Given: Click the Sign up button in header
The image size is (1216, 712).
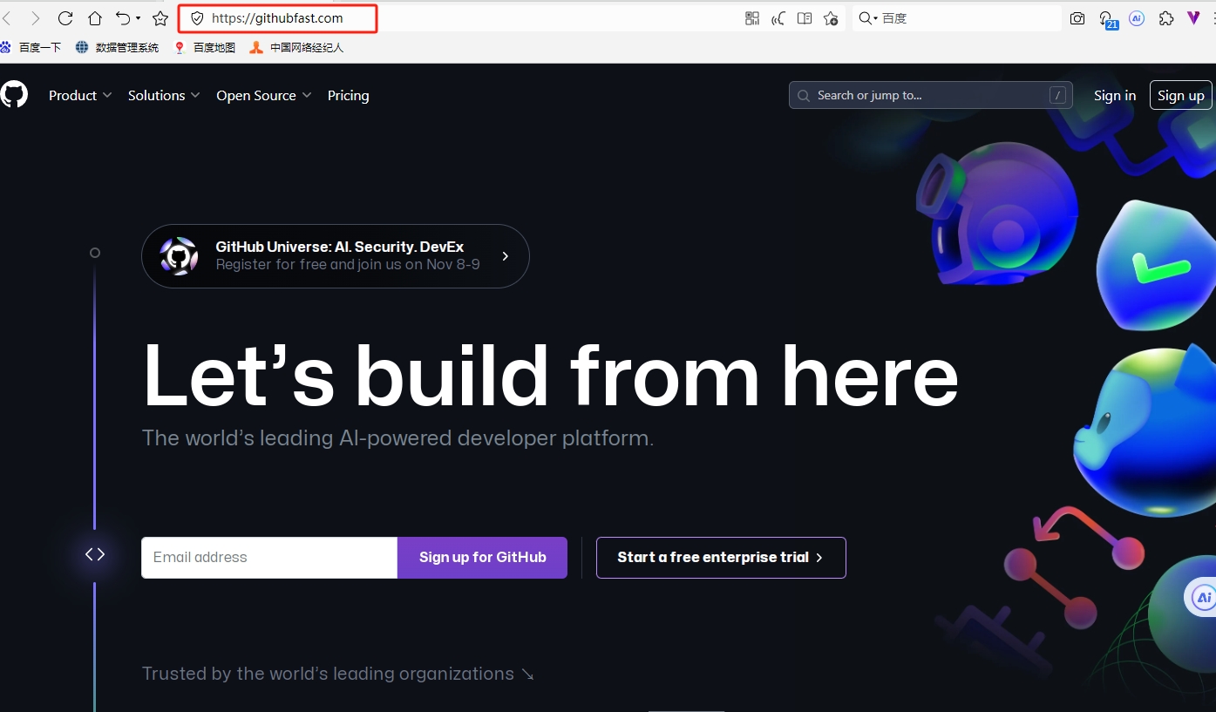Looking at the screenshot, I should click(1181, 96).
